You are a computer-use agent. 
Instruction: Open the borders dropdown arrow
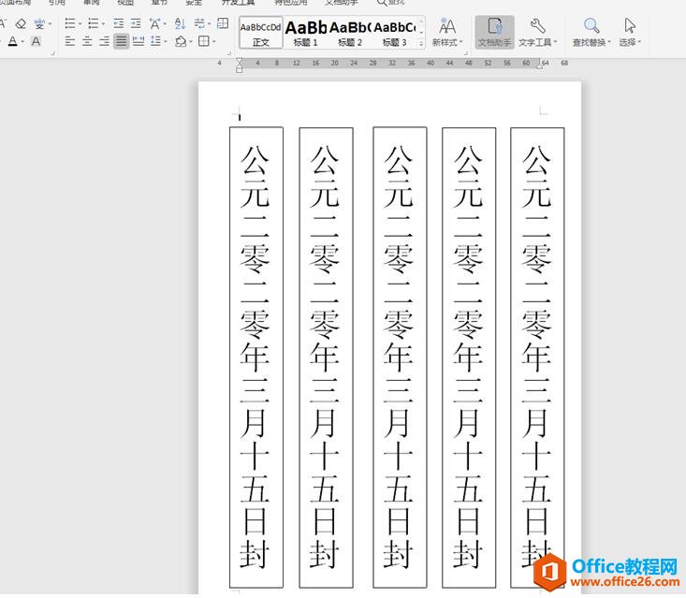pos(214,42)
